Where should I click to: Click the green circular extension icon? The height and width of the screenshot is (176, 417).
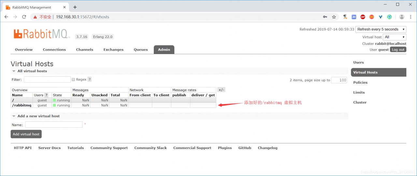pyautogui.click(x=389, y=17)
